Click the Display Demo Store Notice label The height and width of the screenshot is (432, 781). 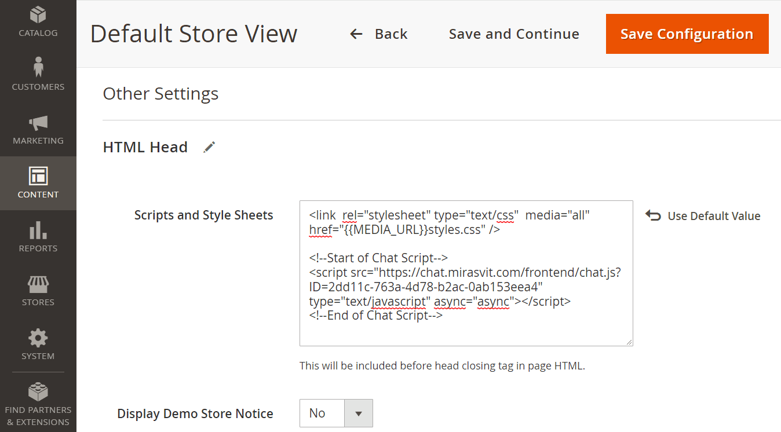pyautogui.click(x=195, y=414)
